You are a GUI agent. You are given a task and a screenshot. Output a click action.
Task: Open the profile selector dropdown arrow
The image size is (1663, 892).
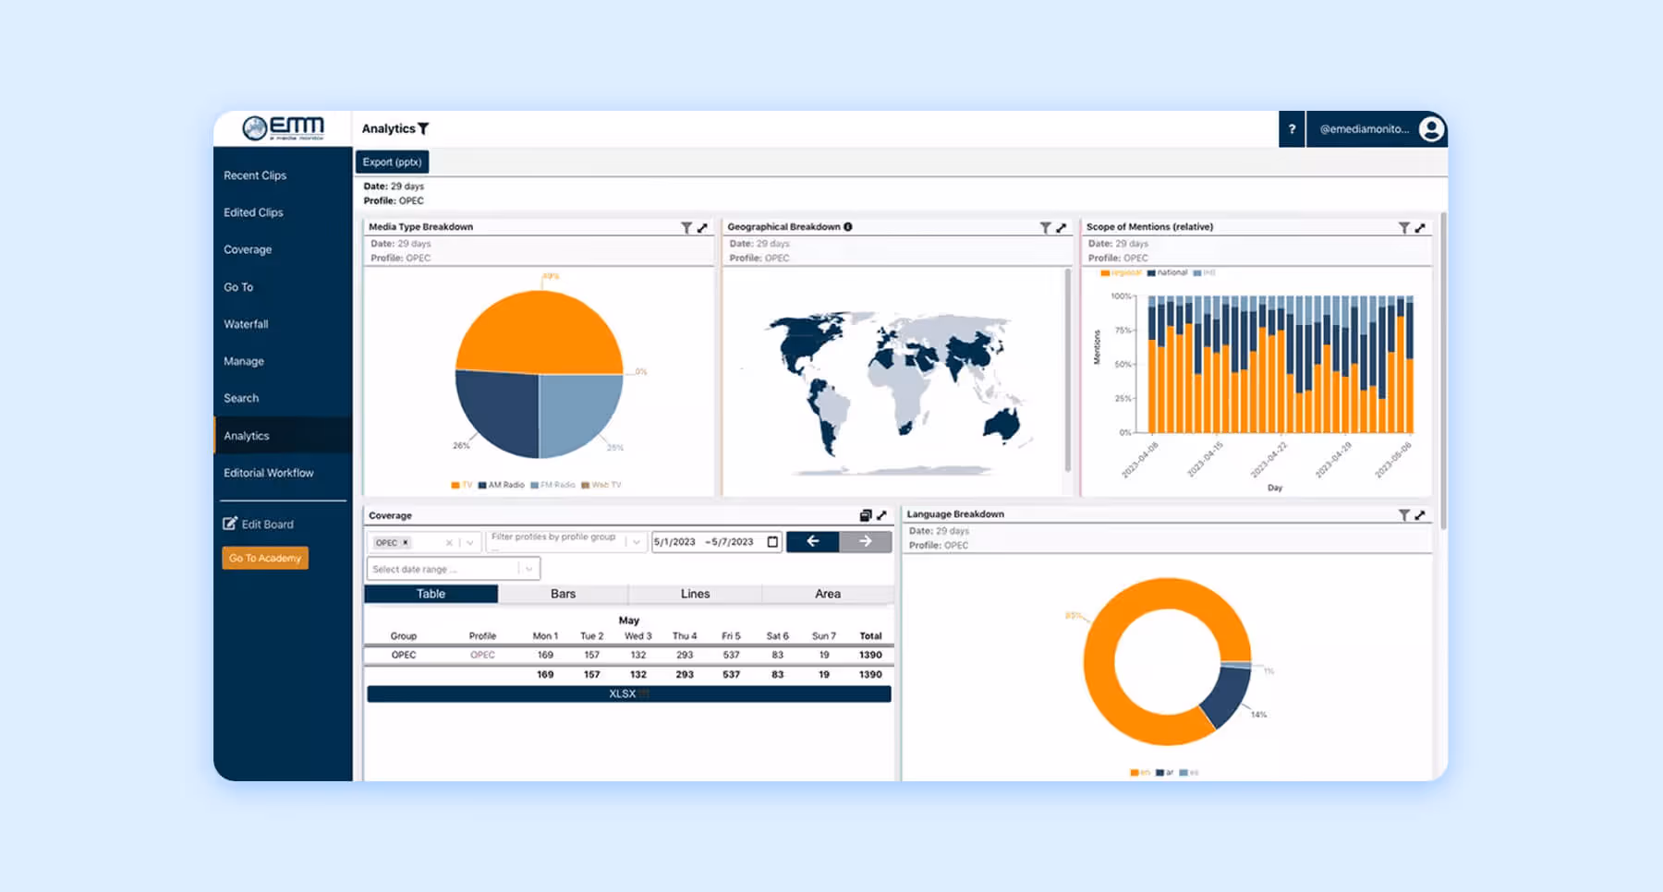pos(470,543)
